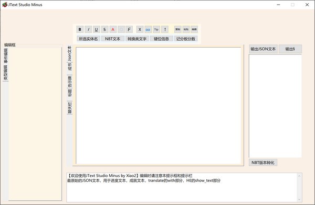Click the 转换类文字 button

[137, 39]
